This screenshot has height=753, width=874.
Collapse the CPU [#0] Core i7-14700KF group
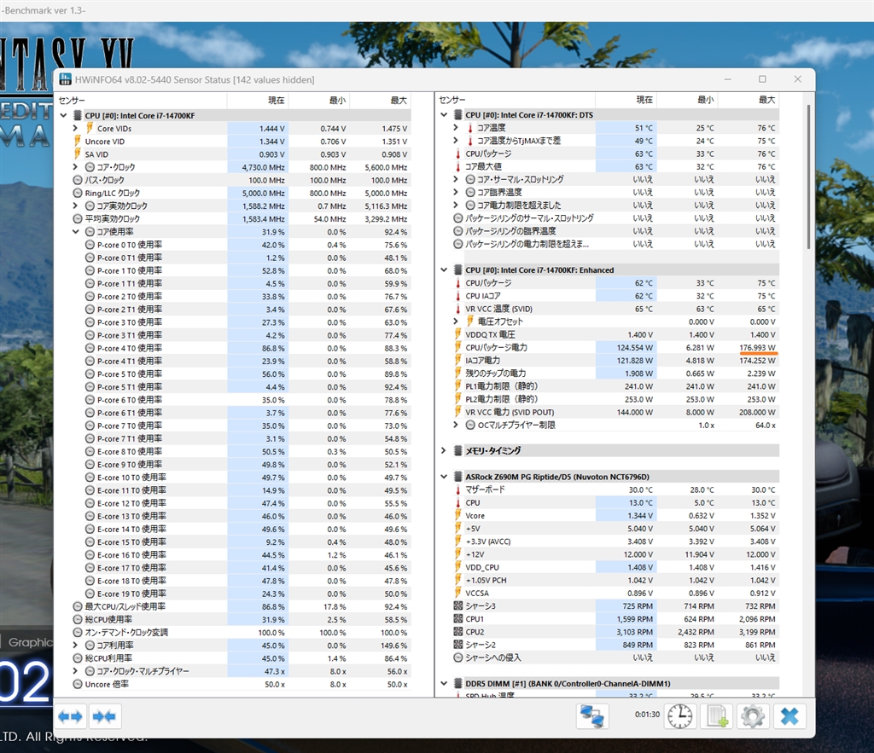point(63,115)
